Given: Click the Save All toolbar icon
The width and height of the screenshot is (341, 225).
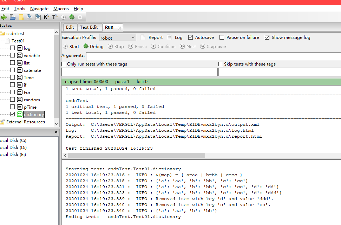Looking at the screenshot, I should (x=38, y=17).
